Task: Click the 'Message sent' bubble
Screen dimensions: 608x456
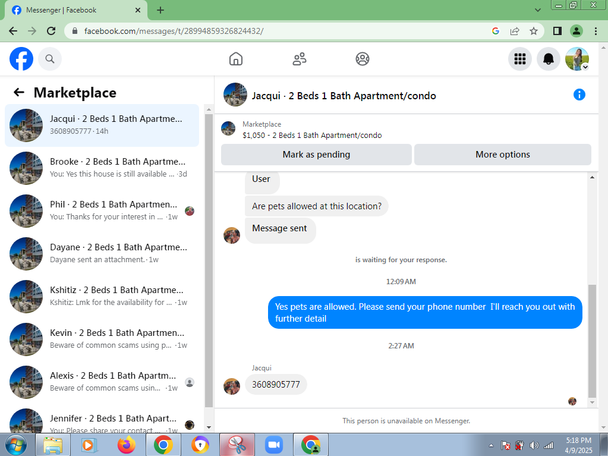Action: point(281,231)
